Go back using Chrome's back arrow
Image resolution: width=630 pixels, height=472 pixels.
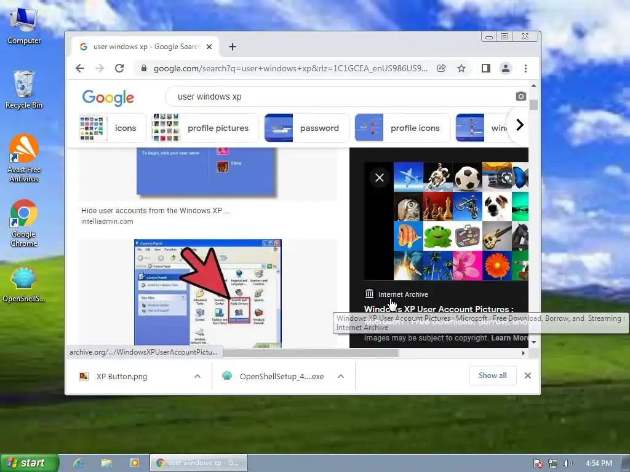80,68
